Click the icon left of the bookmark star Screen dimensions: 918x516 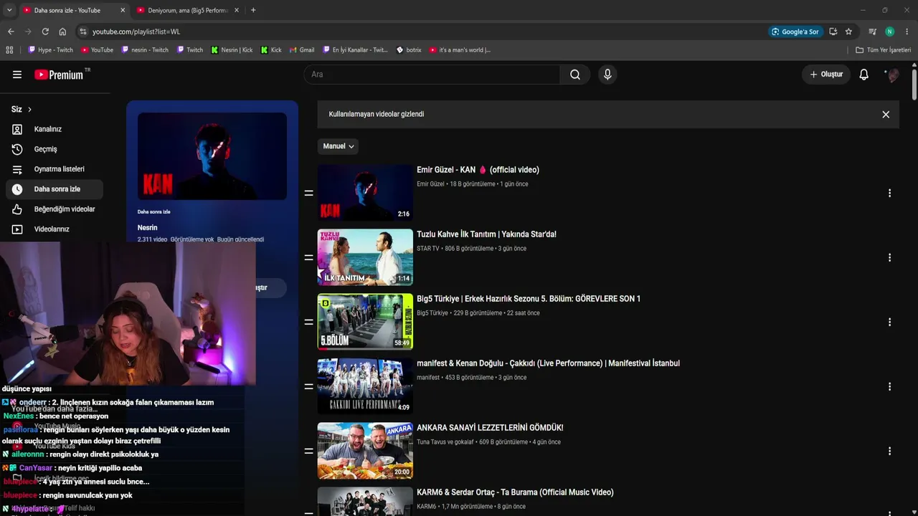pyautogui.click(x=833, y=32)
